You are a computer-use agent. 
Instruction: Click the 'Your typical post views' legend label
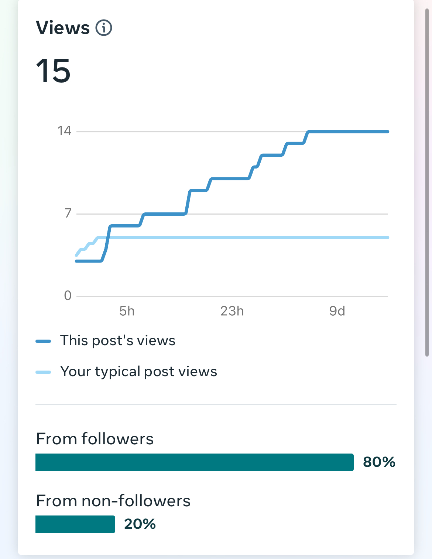pyautogui.click(x=138, y=371)
